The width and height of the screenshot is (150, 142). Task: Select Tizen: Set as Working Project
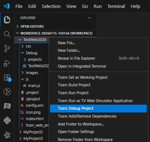(x=98, y=77)
